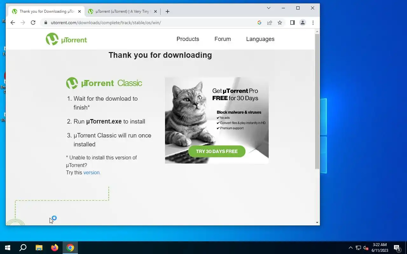Open the notification center icon
This screenshot has width=407, height=254.
click(x=397, y=248)
